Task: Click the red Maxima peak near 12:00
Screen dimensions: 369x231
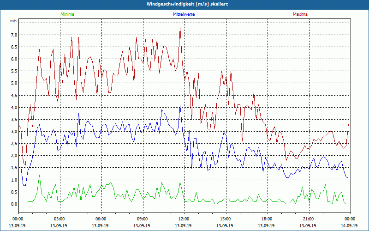Action: coord(180,28)
